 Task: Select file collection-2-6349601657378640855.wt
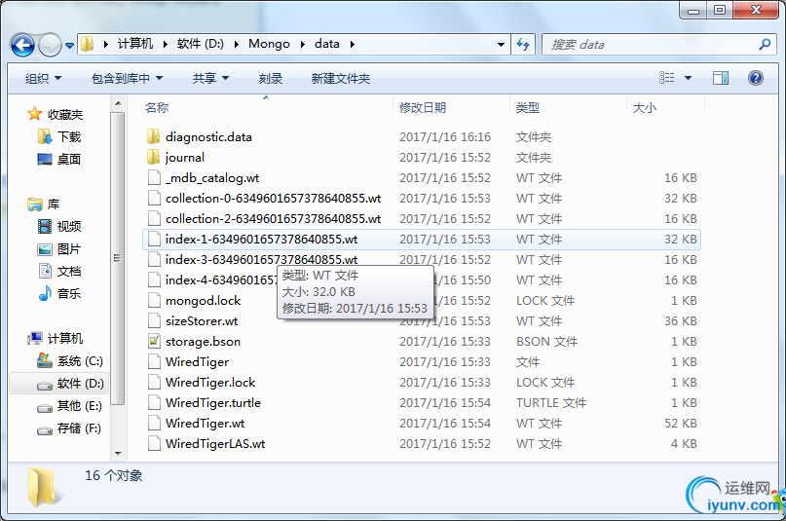point(273,219)
